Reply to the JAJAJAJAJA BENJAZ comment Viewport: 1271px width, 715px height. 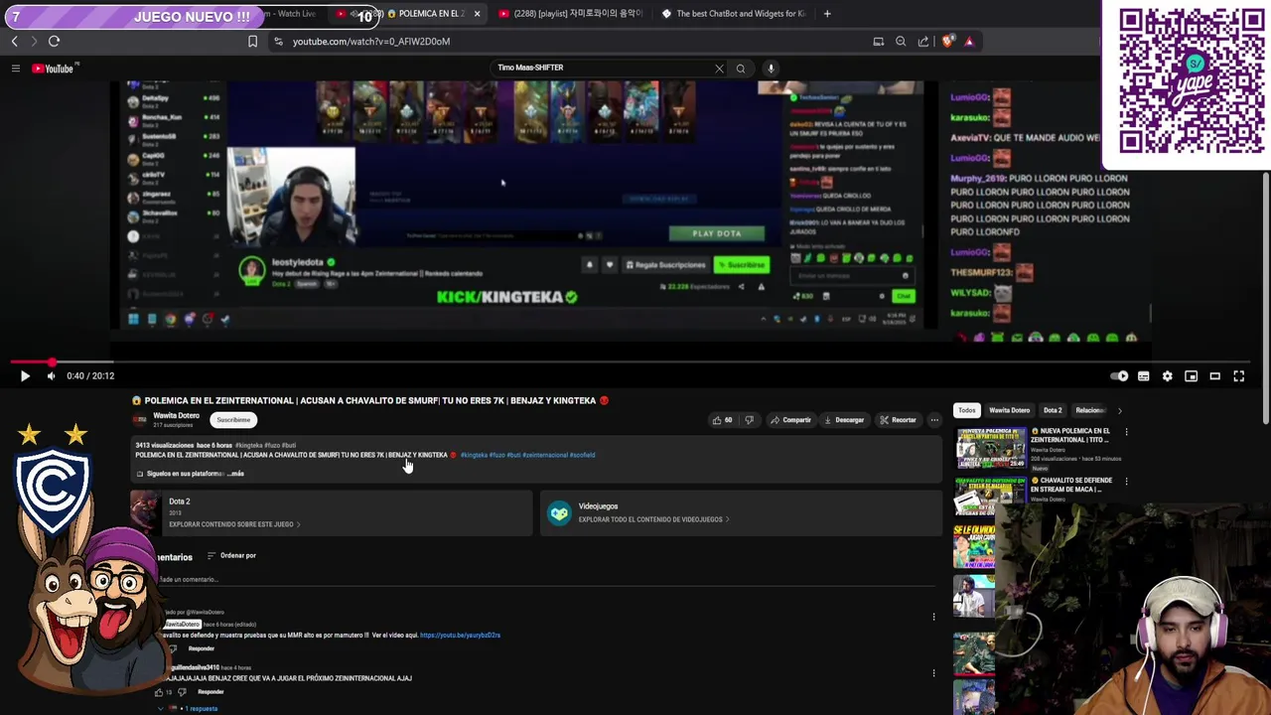click(x=211, y=692)
